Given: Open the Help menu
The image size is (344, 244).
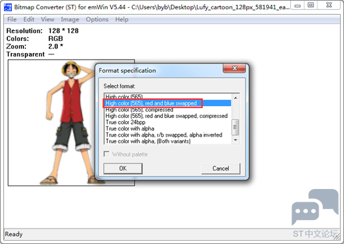Looking at the screenshot, I should [x=122, y=19].
